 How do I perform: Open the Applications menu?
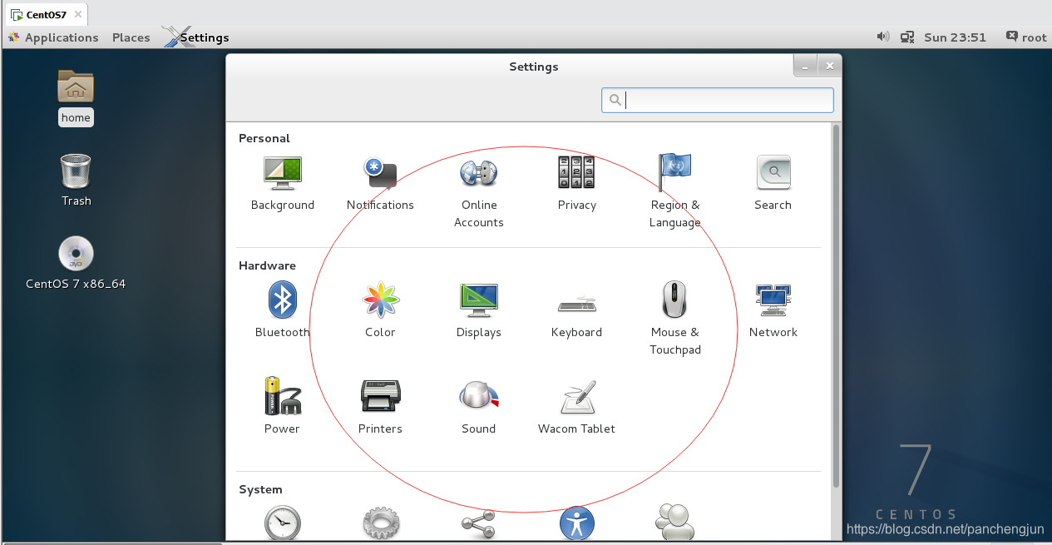pyautogui.click(x=53, y=37)
